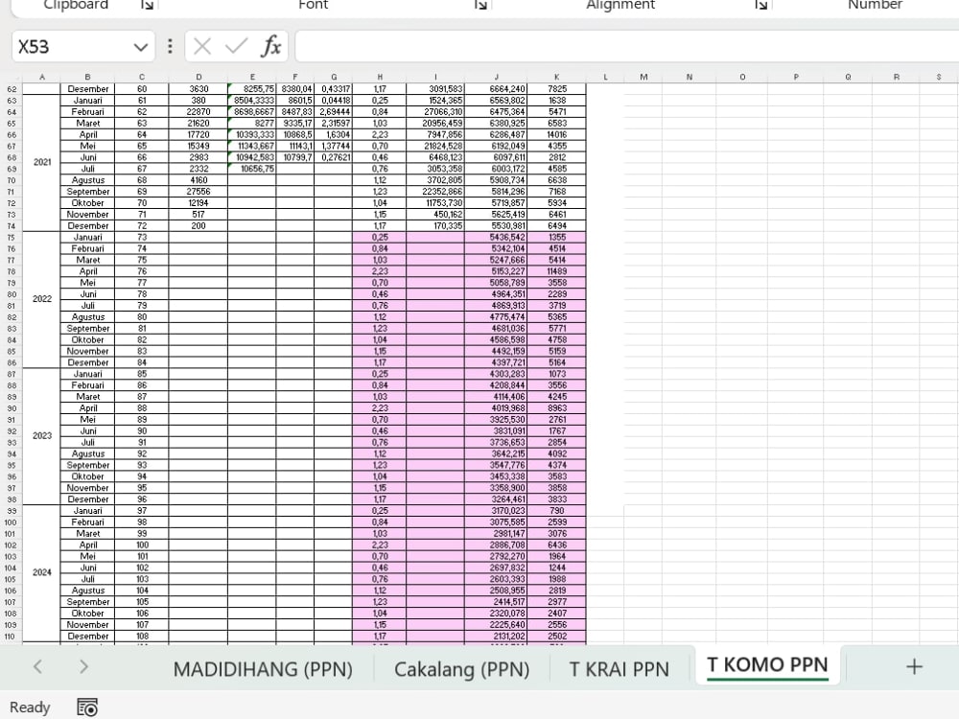Click September cell in row 71

87,192
